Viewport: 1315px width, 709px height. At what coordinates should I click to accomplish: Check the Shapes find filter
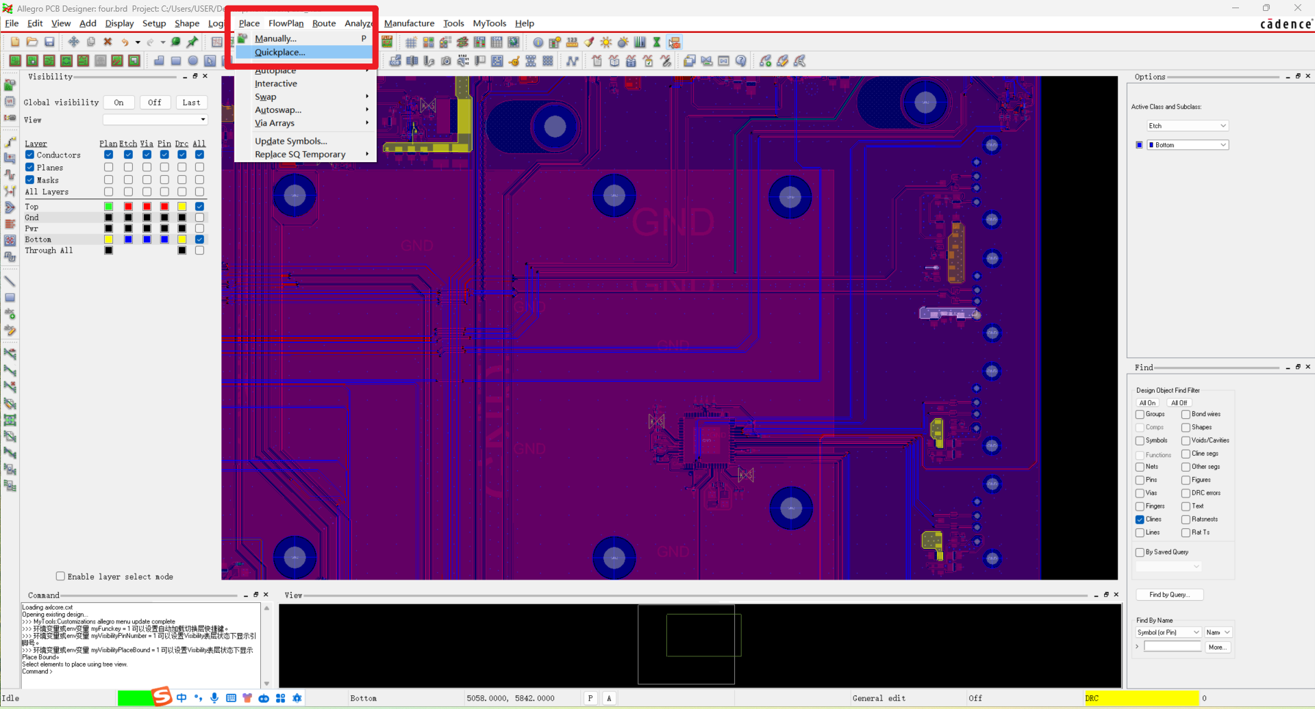click(x=1186, y=427)
